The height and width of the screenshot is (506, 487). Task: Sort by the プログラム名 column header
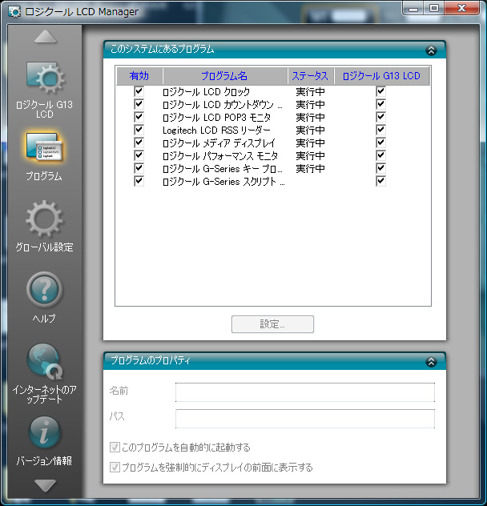pos(225,76)
